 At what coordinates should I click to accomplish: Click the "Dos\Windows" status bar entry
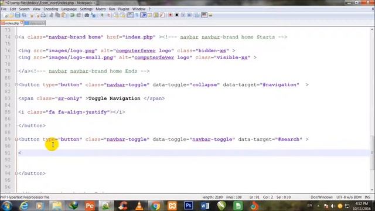tap(322, 197)
